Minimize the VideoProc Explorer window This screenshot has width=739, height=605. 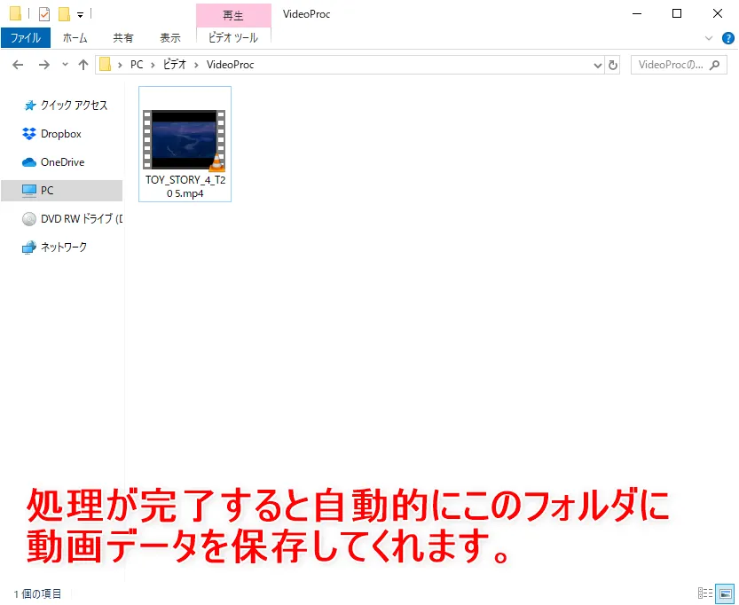pos(637,13)
